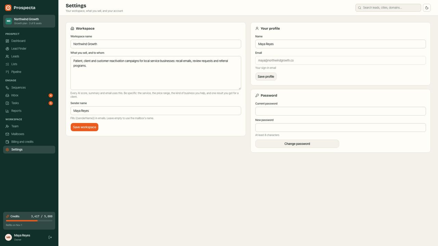Screen dimensions: 438x246
Task: Click the Change password button
Action: pyautogui.click(x=297, y=144)
